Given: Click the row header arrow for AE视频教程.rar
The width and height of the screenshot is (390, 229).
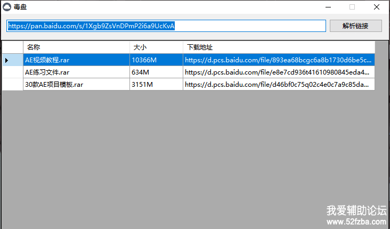Looking at the screenshot, I should pyautogui.click(x=13, y=60).
